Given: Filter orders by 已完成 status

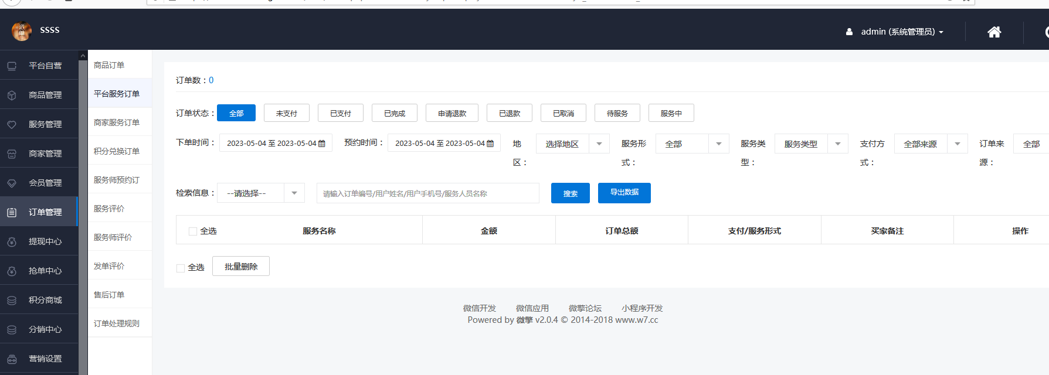Looking at the screenshot, I should pos(395,113).
